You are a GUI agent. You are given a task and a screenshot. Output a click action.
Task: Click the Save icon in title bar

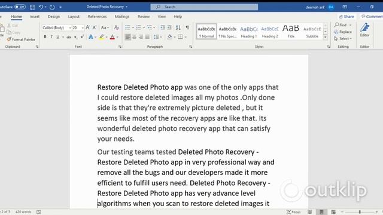[x=32, y=7]
